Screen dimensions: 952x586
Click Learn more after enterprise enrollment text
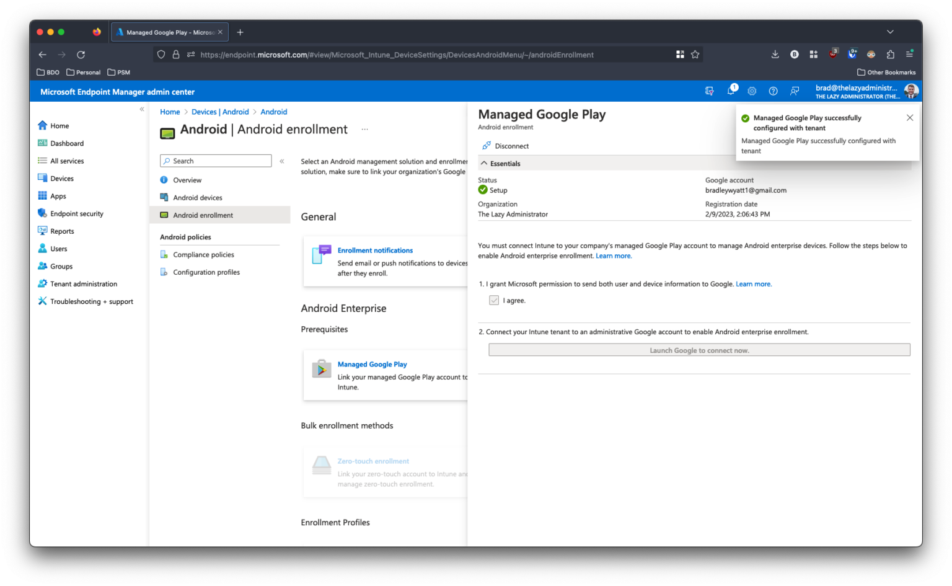[614, 256]
